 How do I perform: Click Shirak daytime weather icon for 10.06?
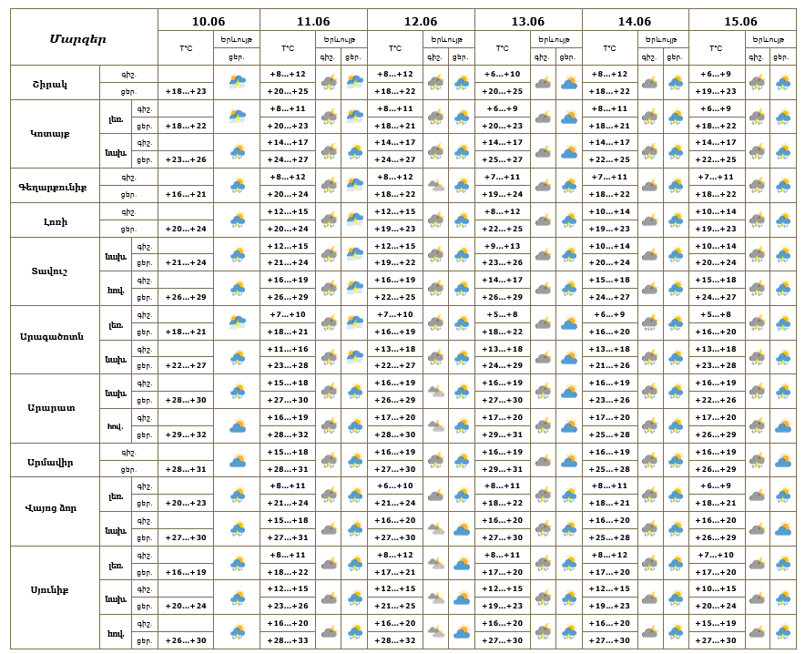pos(237,82)
